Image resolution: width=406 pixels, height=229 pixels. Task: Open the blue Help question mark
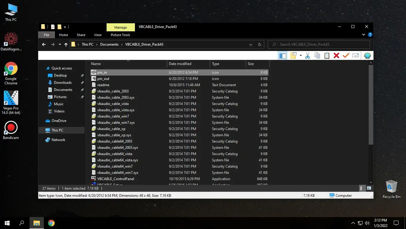tap(370, 35)
